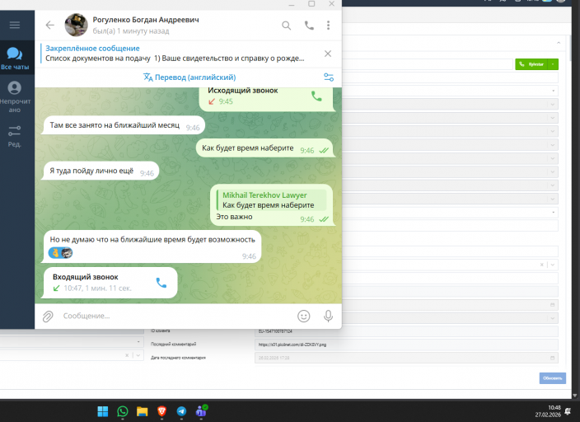Open translation settings sliders icon
This screenshot has width=580, height=422.
pyautogui.click(x=329, y=77)
